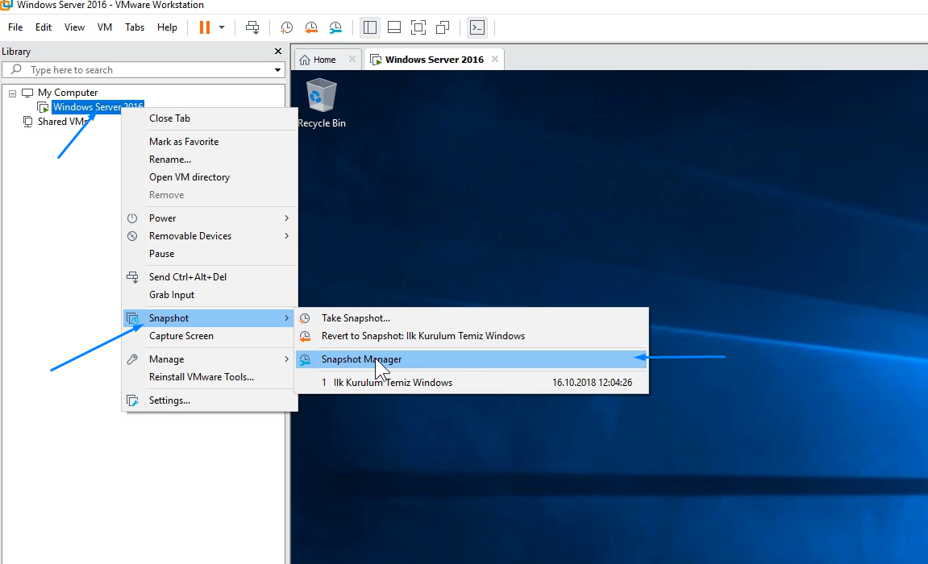Image resolution: width=928 pixels, height=564 pixels.
Task: Open the Help menu
Action: point(167,27)
